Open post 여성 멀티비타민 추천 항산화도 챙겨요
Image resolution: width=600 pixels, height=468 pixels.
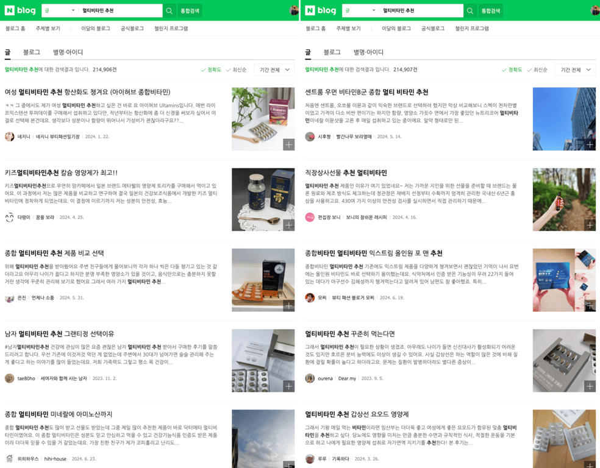pyautogui.click(x=88, y=92)
